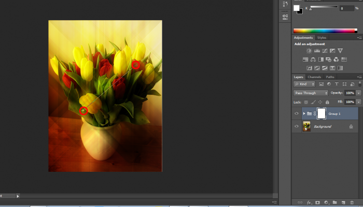Add a Threshold adjustment
The height and width of the screenshot is (207, 363).
click(325, 68)
